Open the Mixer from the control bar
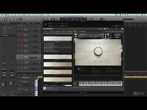Screen dimensions: 147x110 tap(18, 19)
